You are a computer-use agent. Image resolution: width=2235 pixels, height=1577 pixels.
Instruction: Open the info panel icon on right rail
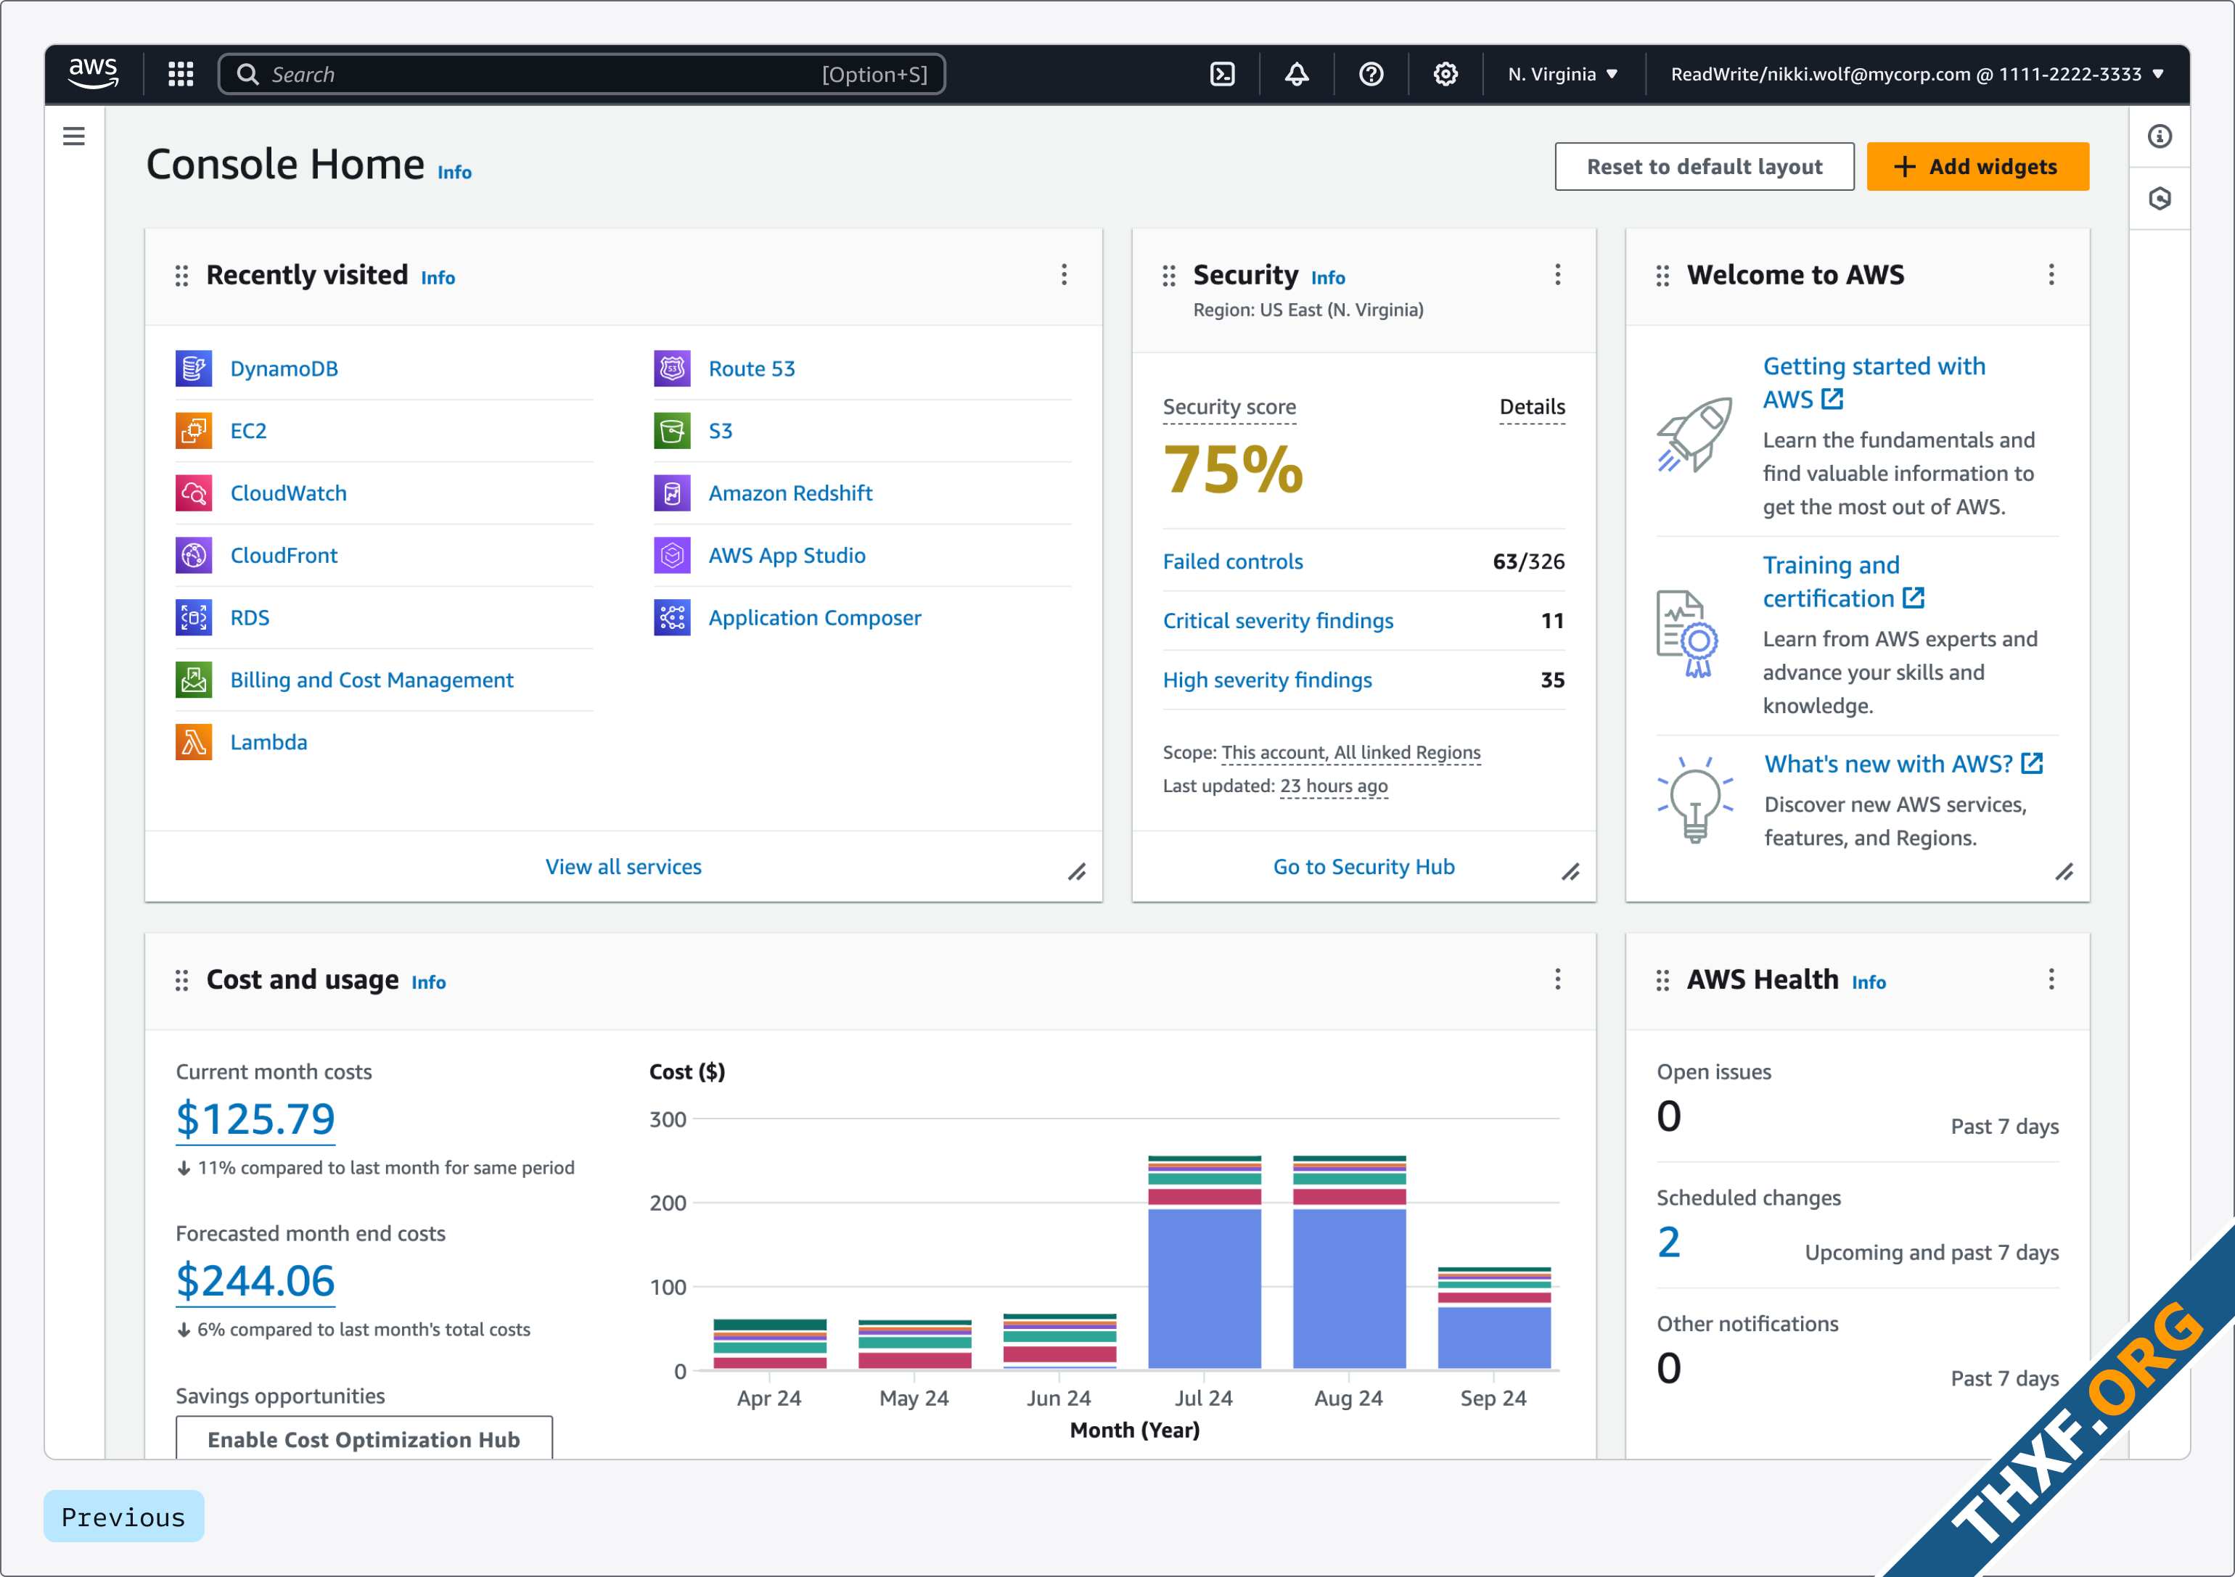coord(2160,136)
